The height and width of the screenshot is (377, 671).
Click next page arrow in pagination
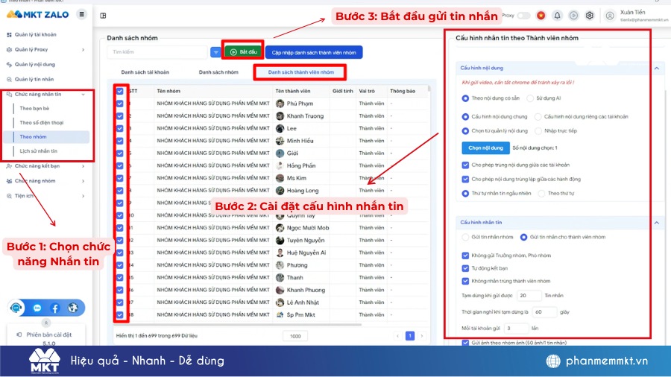422,336
